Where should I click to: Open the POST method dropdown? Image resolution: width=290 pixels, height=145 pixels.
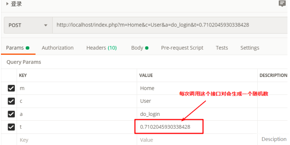tap(28, 25)
